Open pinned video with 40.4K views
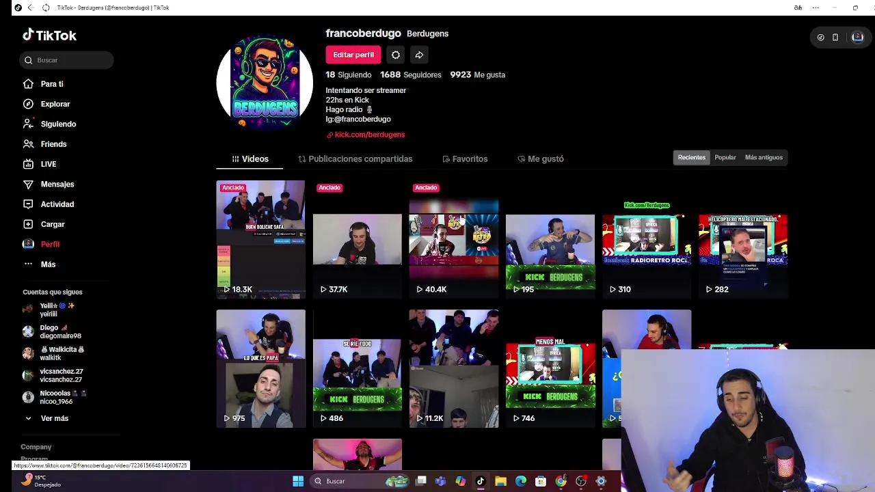The width and height of the screenshot is (875, 492). (454, 240)
